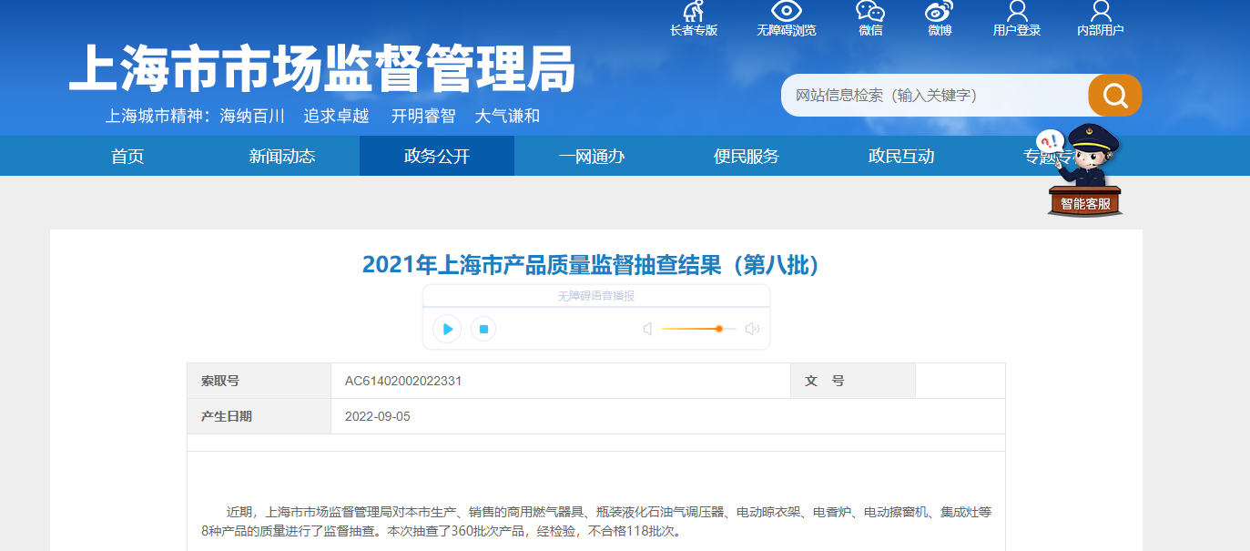Play the accessible audio broadcast
The width and height of the screenshot is (1250, 551).
click(447, 329)
